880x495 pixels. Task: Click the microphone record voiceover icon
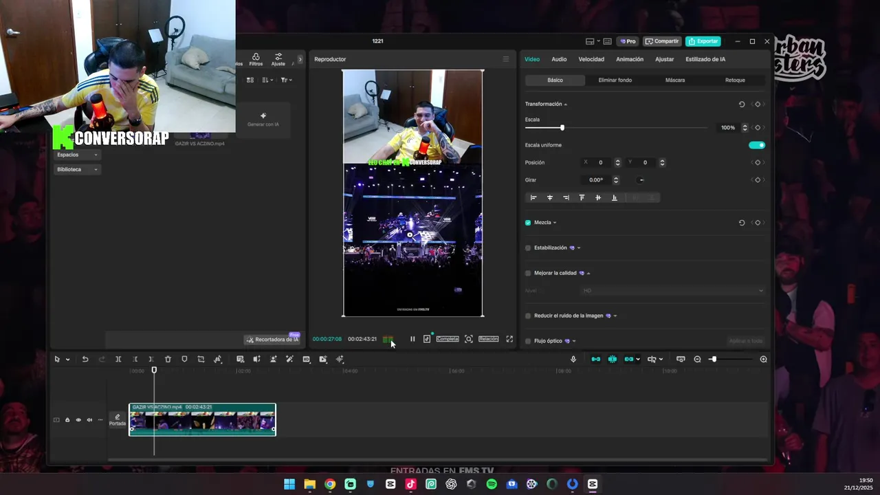pyautogui.click(x=573, y=359)
